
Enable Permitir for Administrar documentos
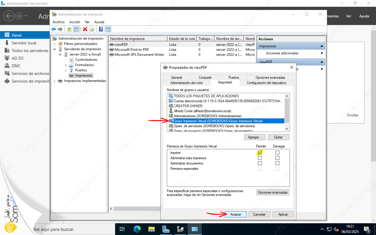260,163
